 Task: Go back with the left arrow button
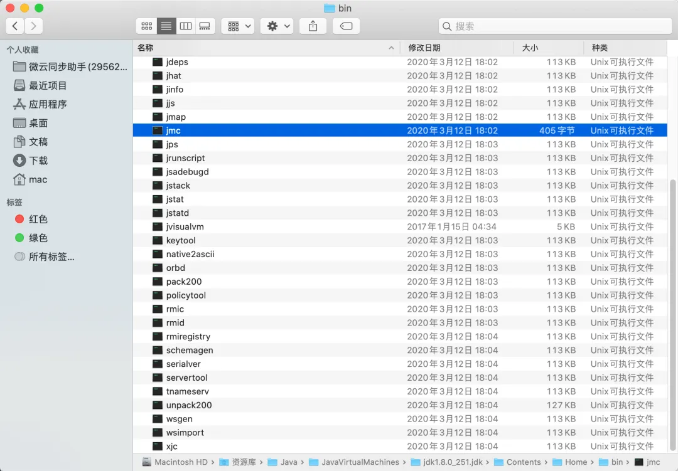tap(14, 26)
